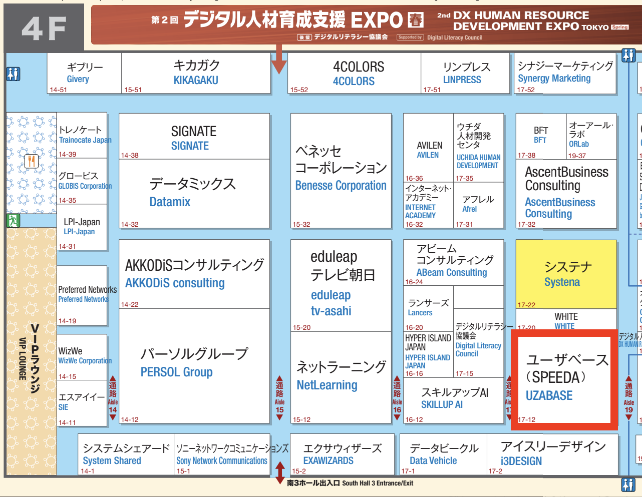
Task: Click the ORLab booth
Action: click(591, 137)
